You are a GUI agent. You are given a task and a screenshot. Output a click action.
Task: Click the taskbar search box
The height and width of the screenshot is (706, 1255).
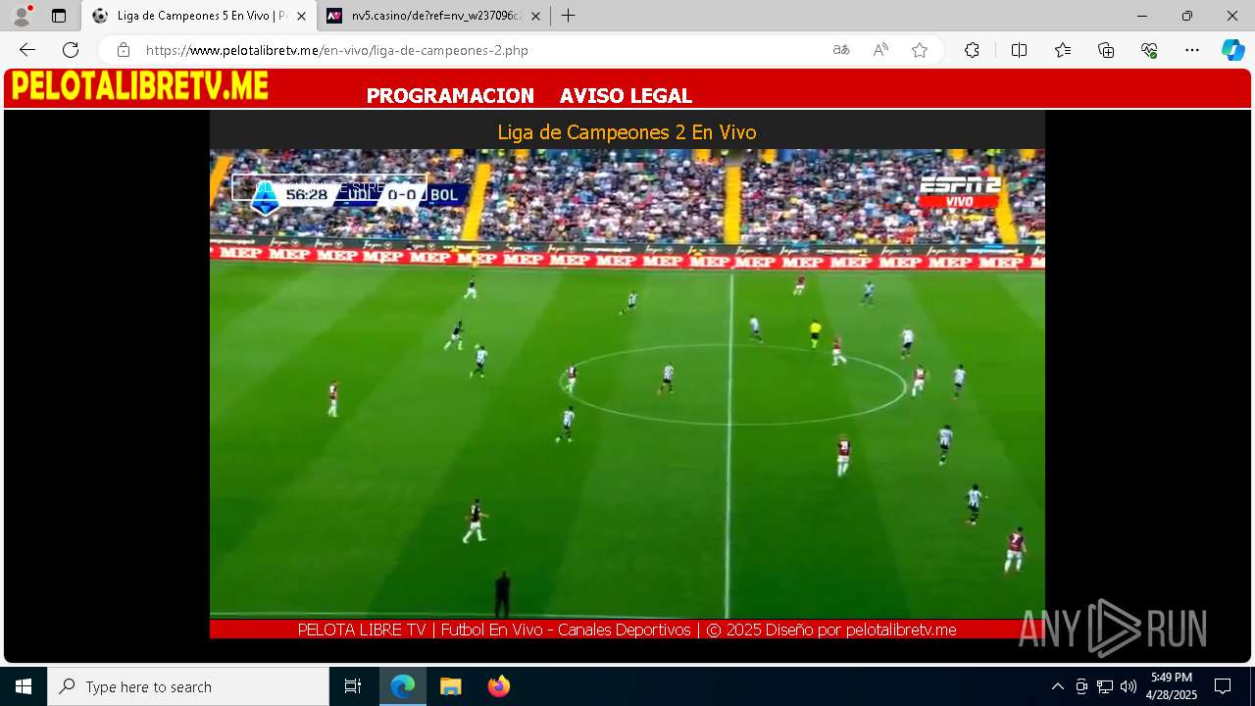188,686
